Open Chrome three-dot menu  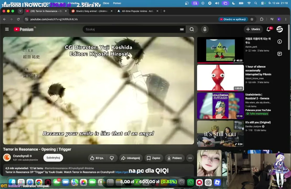pos(286,19)
